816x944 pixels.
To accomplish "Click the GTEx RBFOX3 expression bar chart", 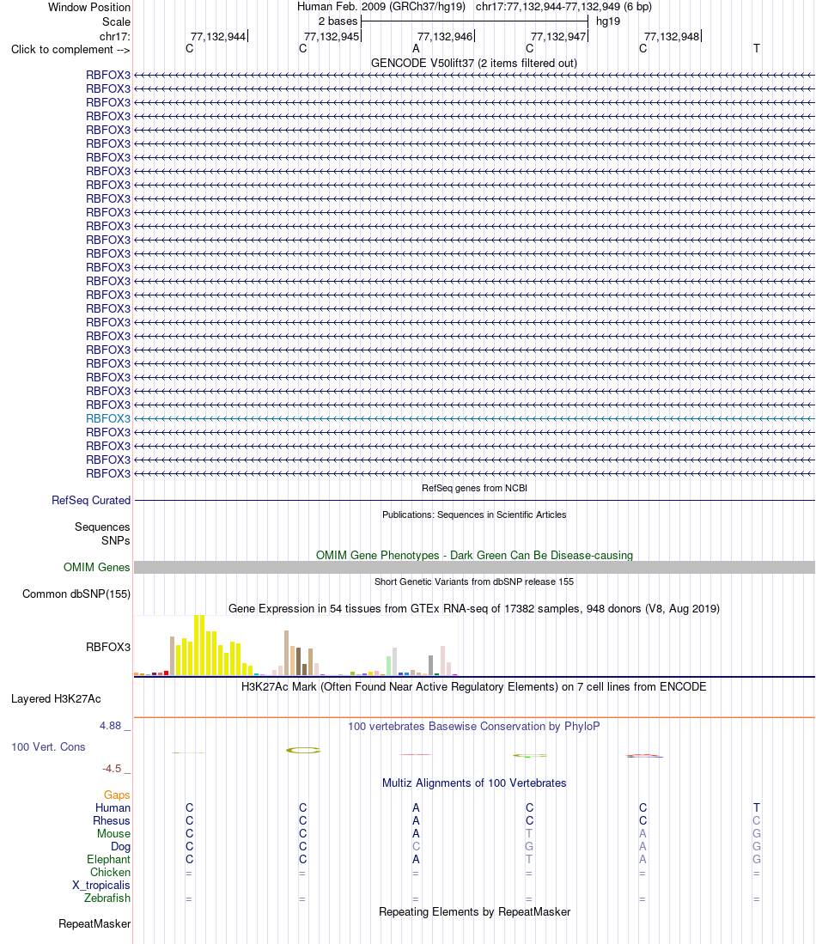I will pyautogui.click(x=295, y=645).
